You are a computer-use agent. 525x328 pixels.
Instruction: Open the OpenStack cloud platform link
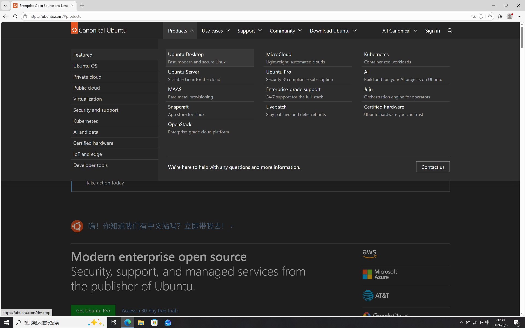209,128
